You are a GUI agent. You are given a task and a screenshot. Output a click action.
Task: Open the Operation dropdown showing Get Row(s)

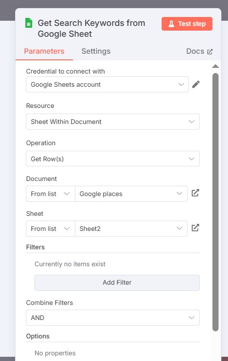click(113, 159)
